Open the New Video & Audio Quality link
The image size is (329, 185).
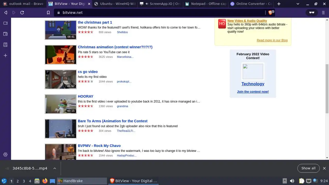pyautogui.click(x=247, y=21)
